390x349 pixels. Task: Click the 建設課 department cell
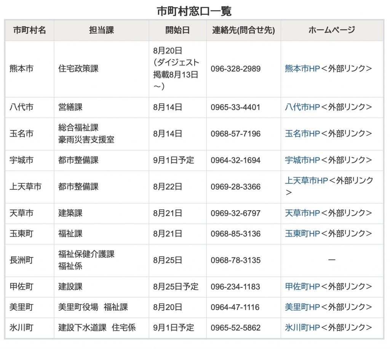(101, 287)
